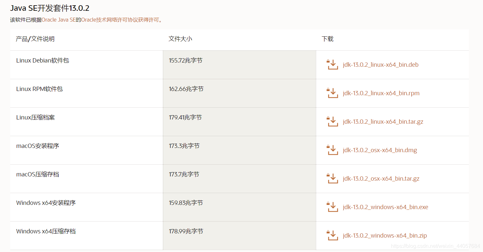Select the Java SE开发套件13.0.2 heading
Screen dimensions: 483x252
point(49,8)
